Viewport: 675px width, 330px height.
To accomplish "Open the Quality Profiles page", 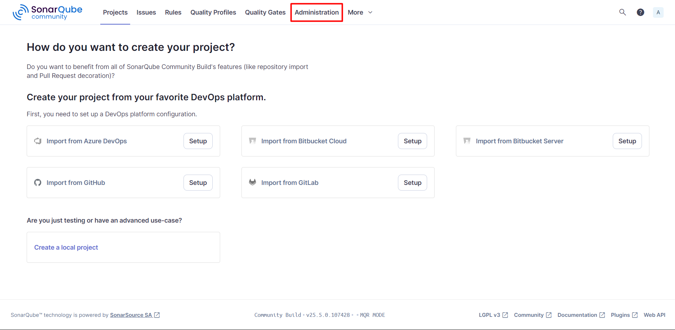I will tap(213, 12).
